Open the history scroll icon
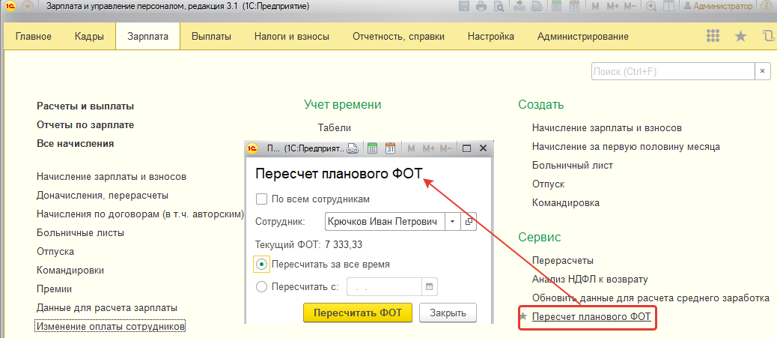This screenshot has height=338, width=777. (768, 36)
